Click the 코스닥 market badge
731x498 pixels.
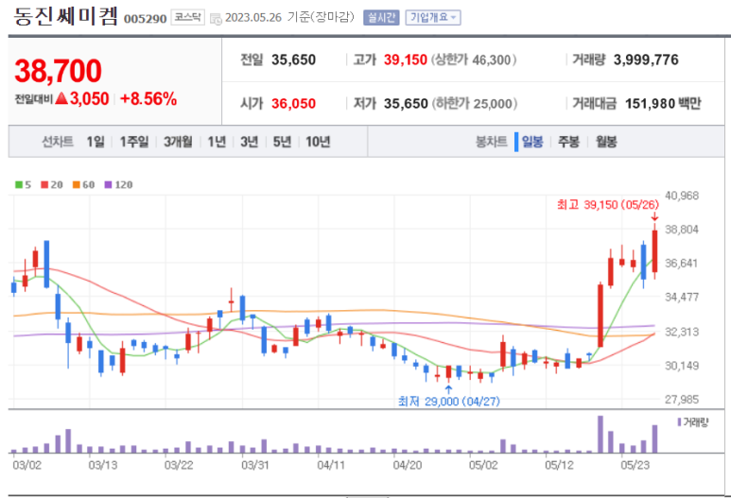pos(187,18)
